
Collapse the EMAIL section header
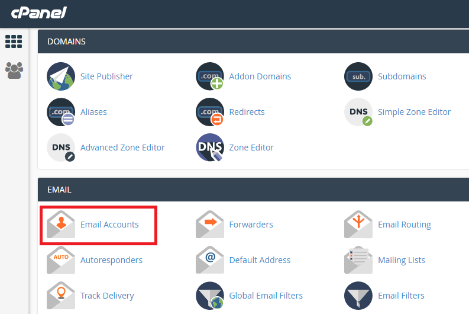tap(253, 190)
